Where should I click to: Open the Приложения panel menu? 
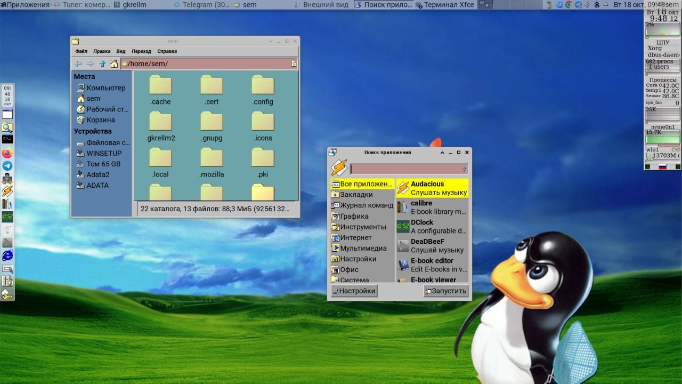click(25, 5)
